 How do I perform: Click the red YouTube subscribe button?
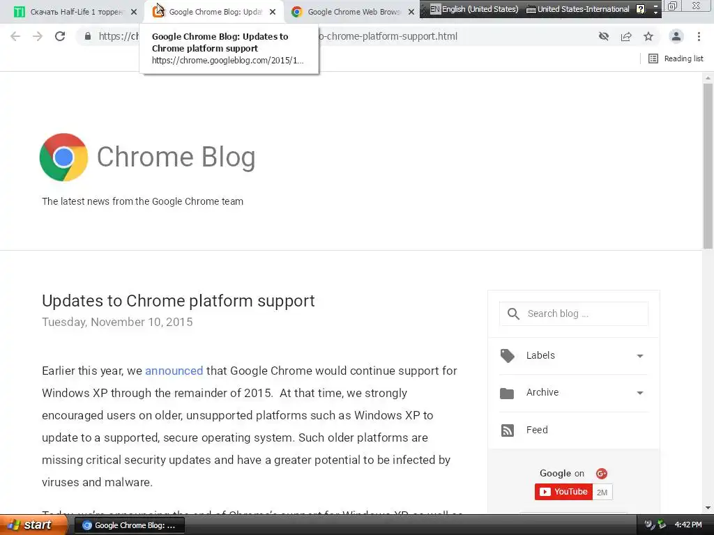[563, 492]
